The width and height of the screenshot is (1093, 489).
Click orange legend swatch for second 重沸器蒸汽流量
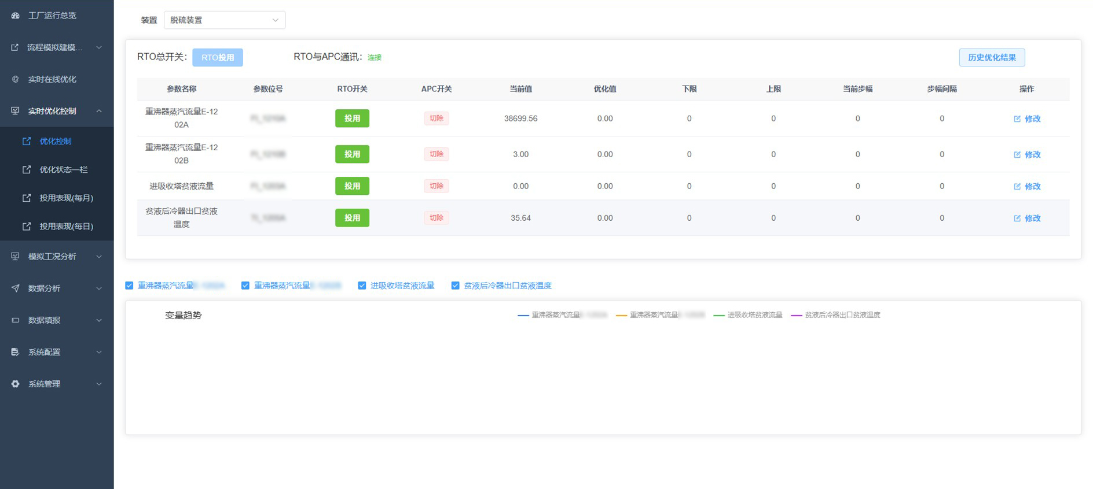click(622, 316)
